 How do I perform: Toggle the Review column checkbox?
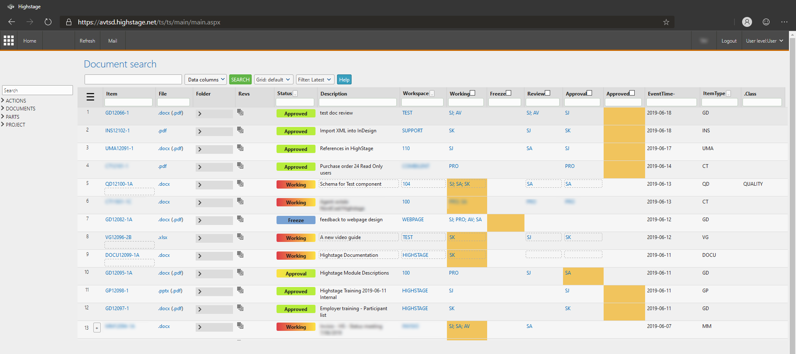click(x=548, y=93)
